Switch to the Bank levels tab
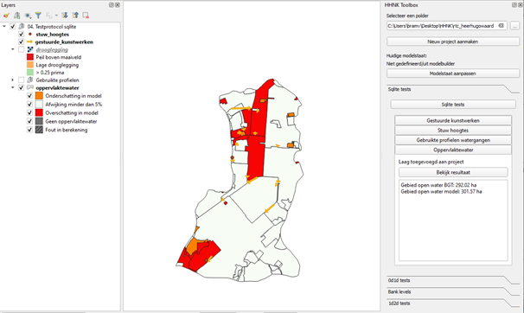The image size is (524, 313). tap(399, 292)
